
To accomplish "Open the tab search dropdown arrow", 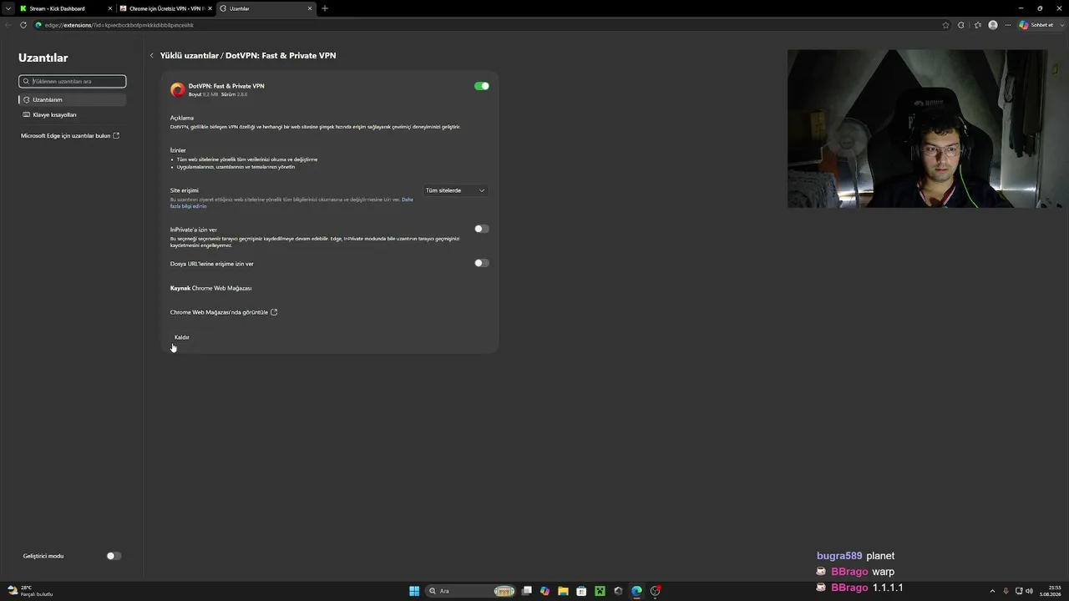I will click(8, 8).
